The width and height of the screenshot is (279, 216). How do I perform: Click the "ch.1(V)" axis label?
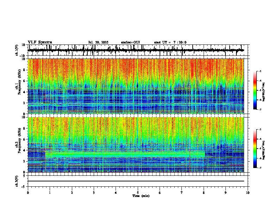(17, 50)
